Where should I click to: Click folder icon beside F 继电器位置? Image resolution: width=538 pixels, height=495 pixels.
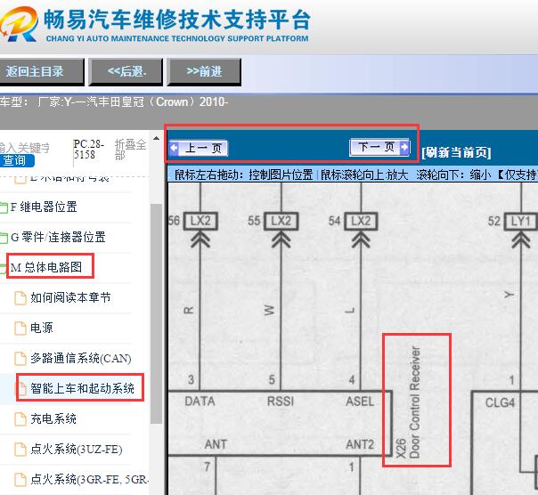click(4, 207)
